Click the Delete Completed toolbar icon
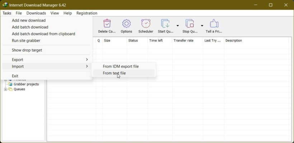294x143 pixels. (106, 24)
